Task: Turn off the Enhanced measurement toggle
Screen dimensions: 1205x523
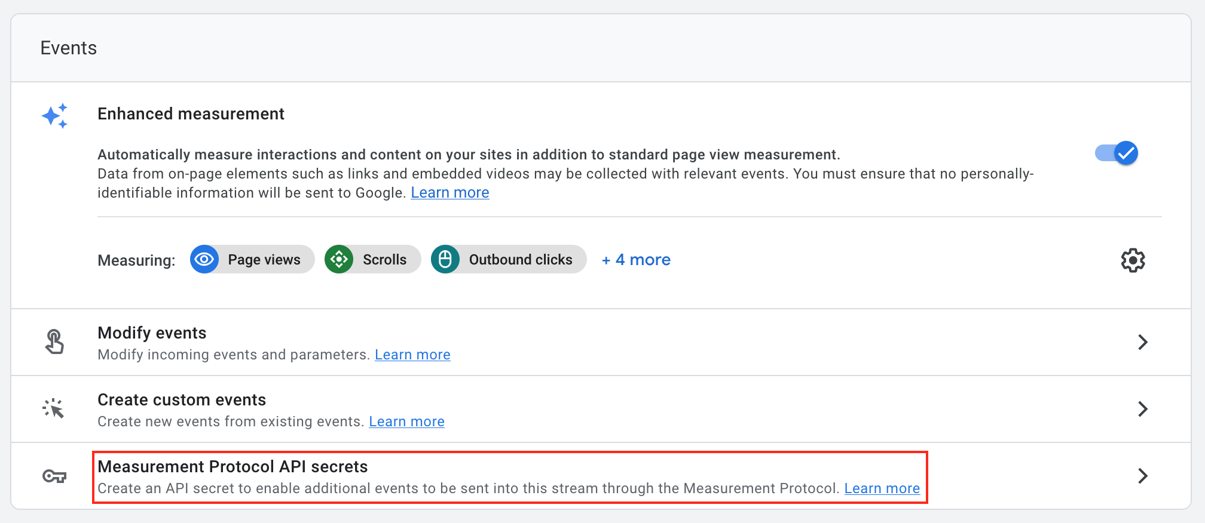Action: 1117,153
